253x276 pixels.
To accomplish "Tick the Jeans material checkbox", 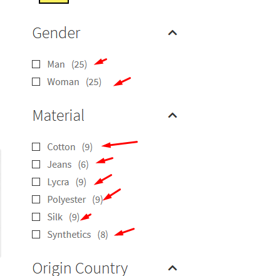I will pos(36,165).
